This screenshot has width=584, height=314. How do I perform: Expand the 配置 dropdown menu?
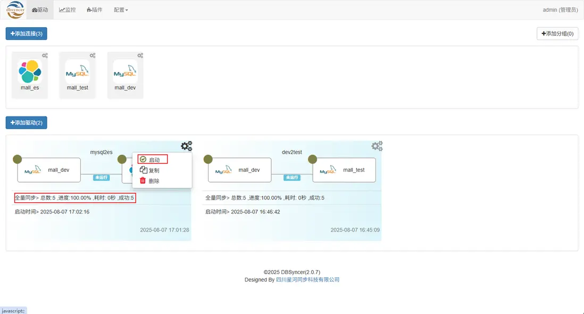pos(121,10)
